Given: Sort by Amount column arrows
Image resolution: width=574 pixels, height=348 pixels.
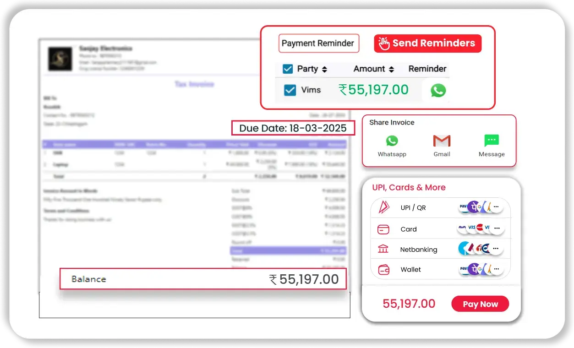Looking at the screenshot, I should (391, 70).
